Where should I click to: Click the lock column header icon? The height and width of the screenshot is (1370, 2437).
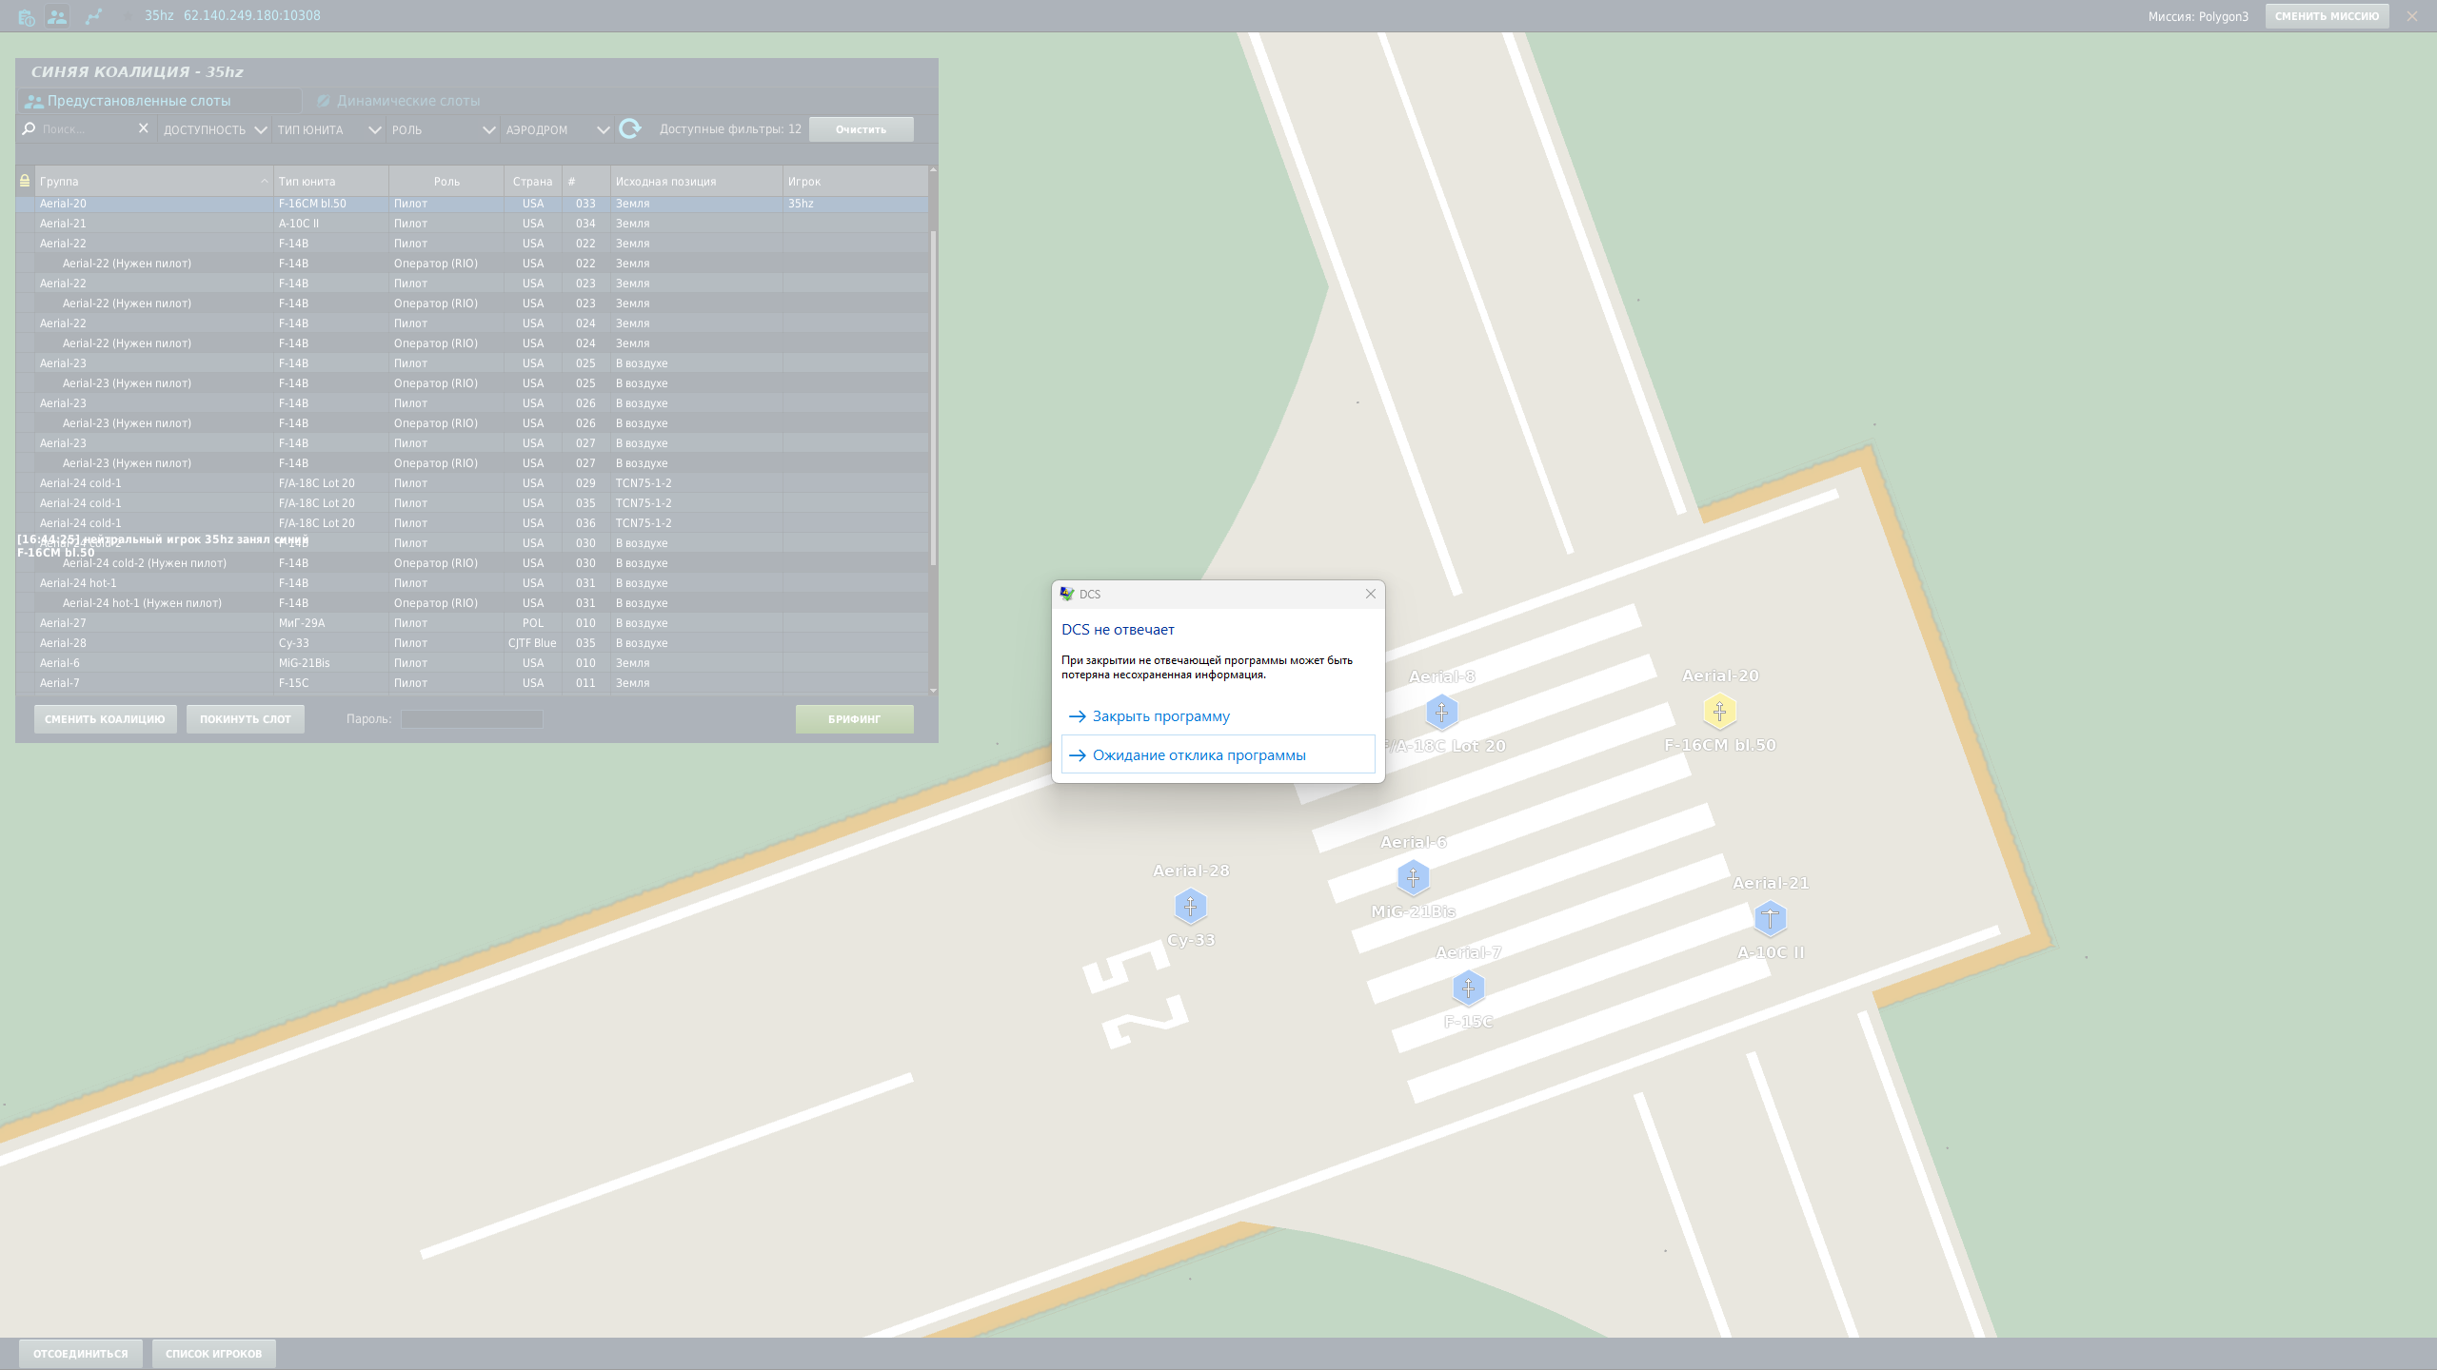tap(25, 181)
